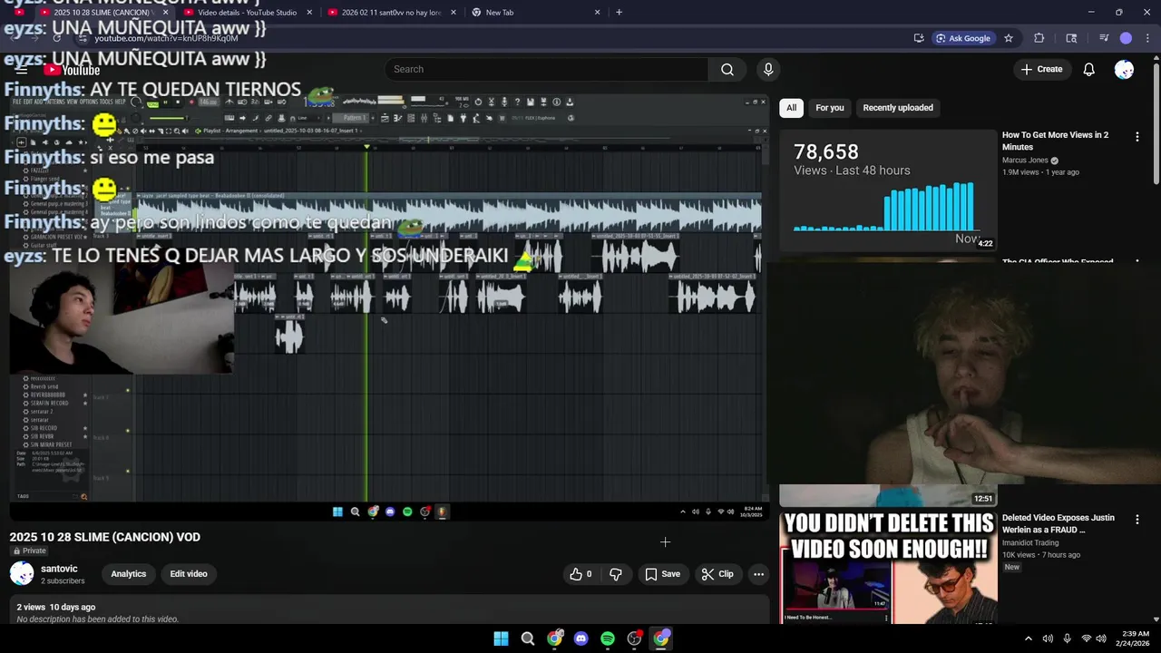Click the main video player
The height and width of the screenshot is (653, 1161).
389,307
